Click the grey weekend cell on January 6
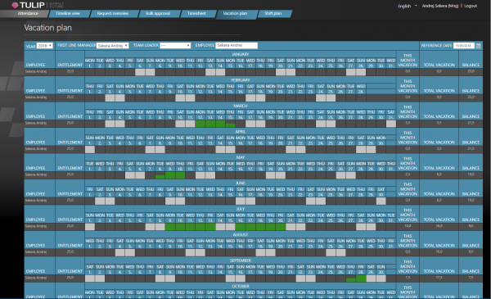The image size is (491, 299). pos(140,72)
